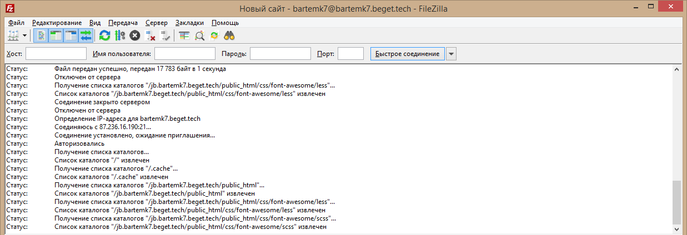Open the Site Manager icon
The height and width of the screenshot is (235, 687).
[x=13, y=35]
